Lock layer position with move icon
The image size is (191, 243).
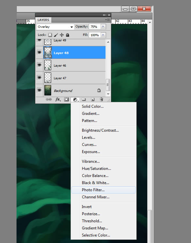62,35
